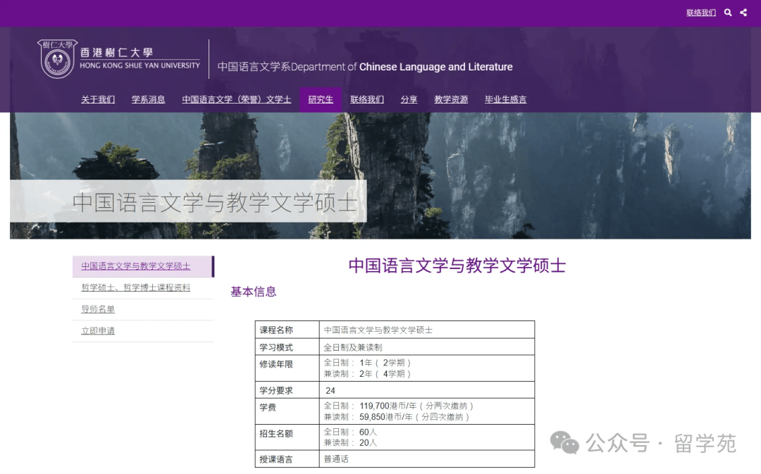Click 立即申请 sidebar link
Image resolution: width=761 pixels, height=474 pixels.
pos(98,331)
